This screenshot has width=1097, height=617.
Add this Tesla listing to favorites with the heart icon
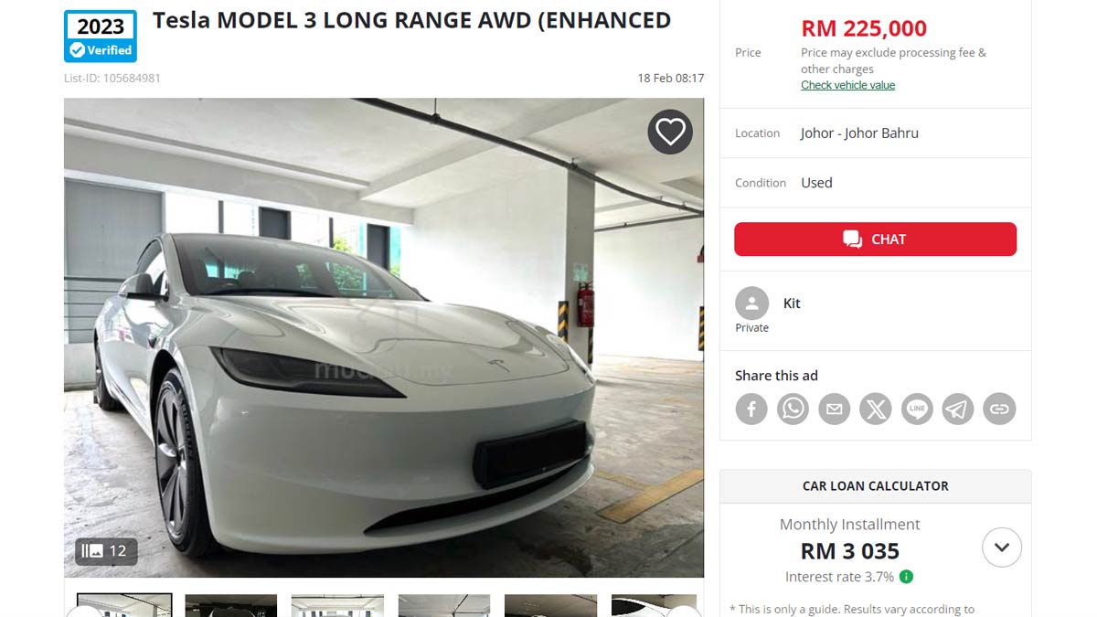click(x=670, y=132)
